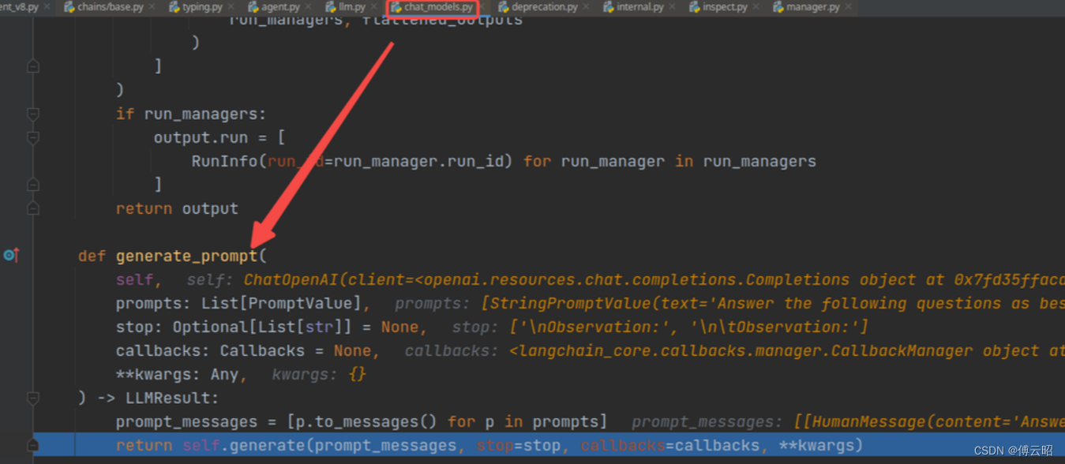Close the typing.py tab
This screenshot has height=464, width=1065.
click(231, 7)
